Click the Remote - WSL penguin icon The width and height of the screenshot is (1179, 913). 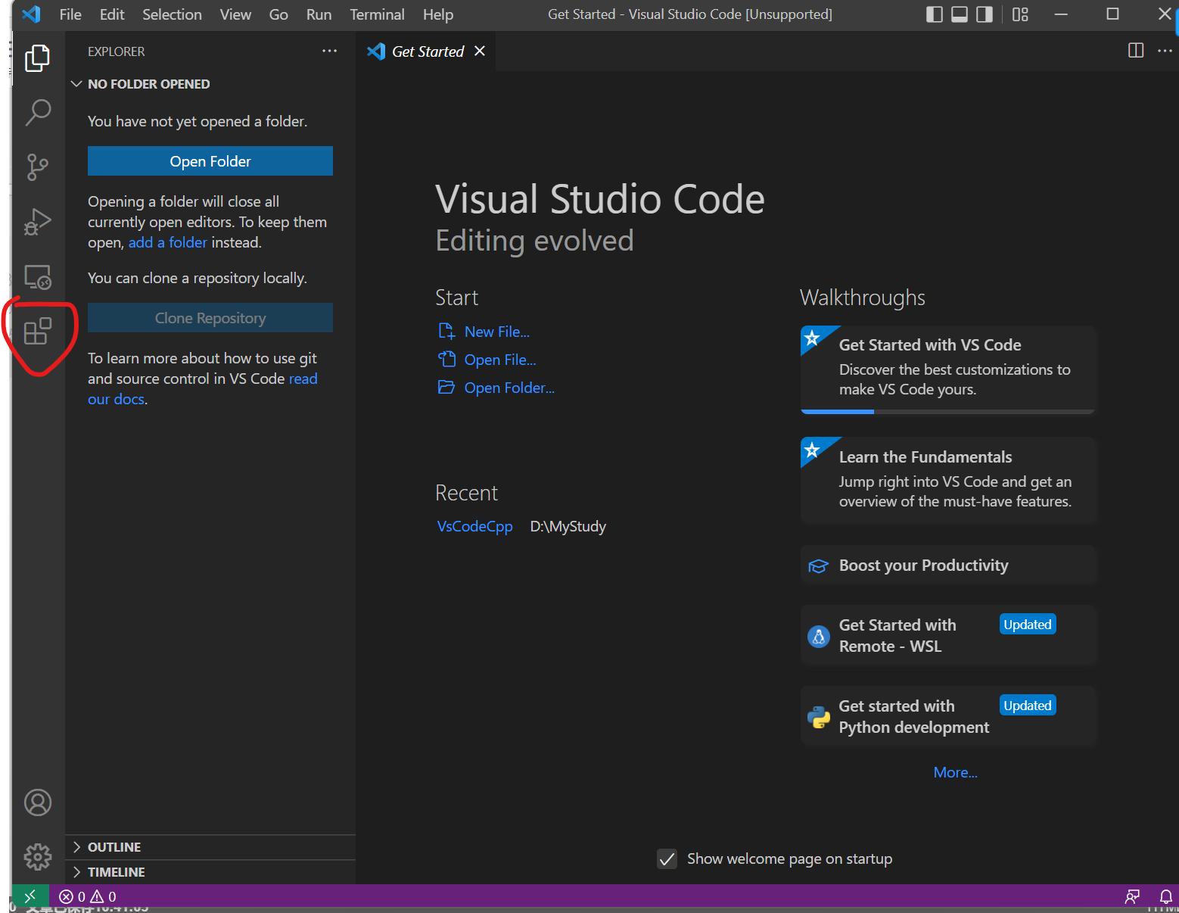click(x=818, y=636)
